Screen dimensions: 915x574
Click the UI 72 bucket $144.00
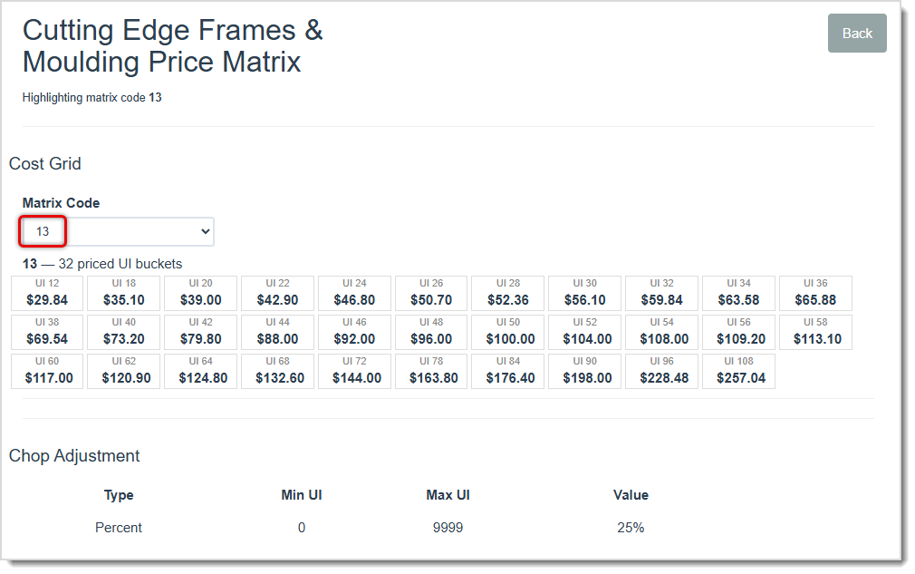[x=354, y=372]
